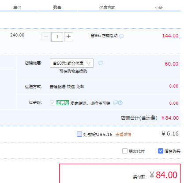Click the minus button to decrease quantity
188x183 pixels.
point(46,37)
